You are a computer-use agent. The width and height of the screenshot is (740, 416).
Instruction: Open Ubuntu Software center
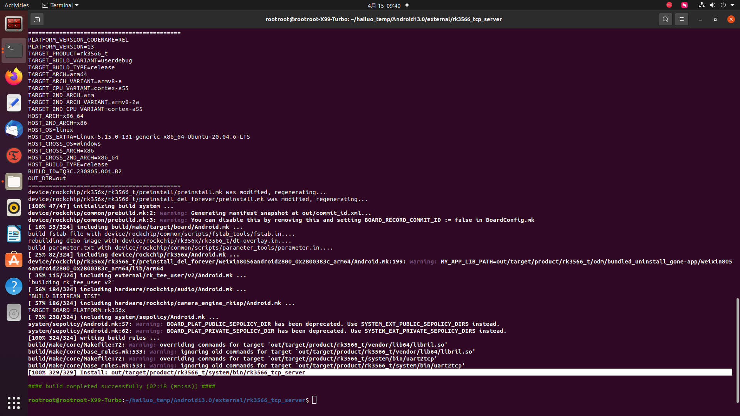[14, 260]
